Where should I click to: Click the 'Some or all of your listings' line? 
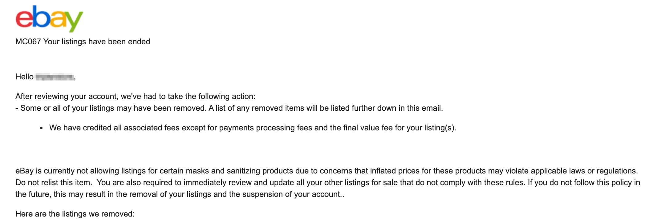coord(229,108)
